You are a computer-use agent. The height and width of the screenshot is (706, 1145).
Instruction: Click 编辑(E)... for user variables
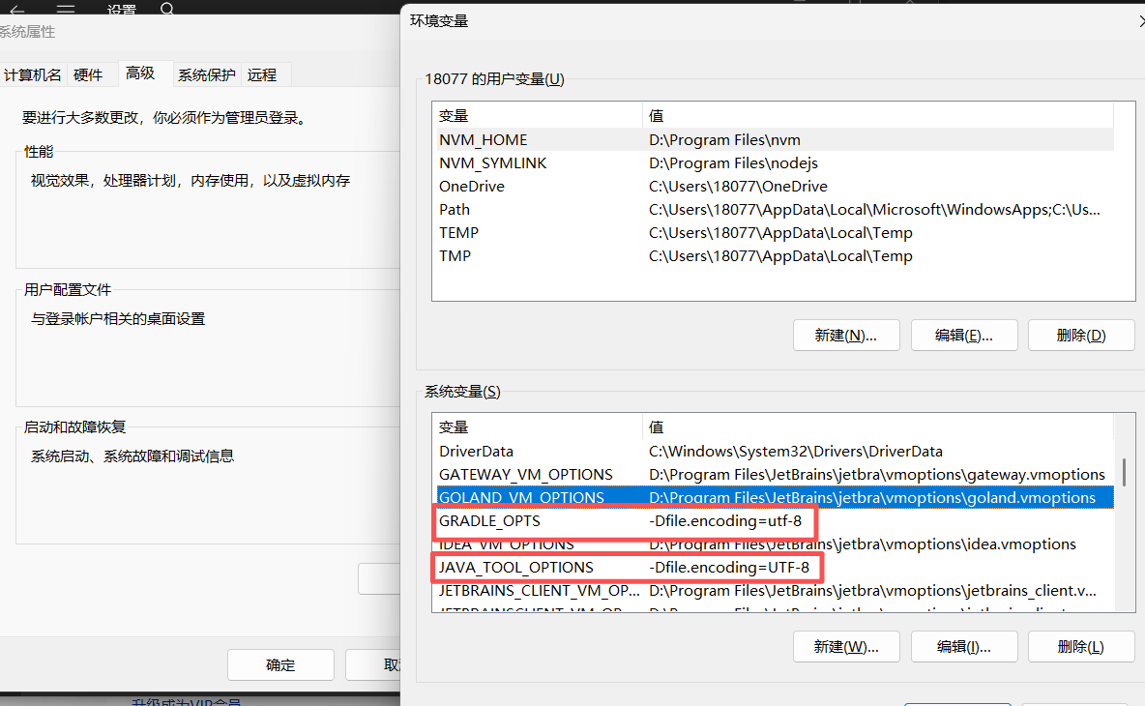pos(964,336)
